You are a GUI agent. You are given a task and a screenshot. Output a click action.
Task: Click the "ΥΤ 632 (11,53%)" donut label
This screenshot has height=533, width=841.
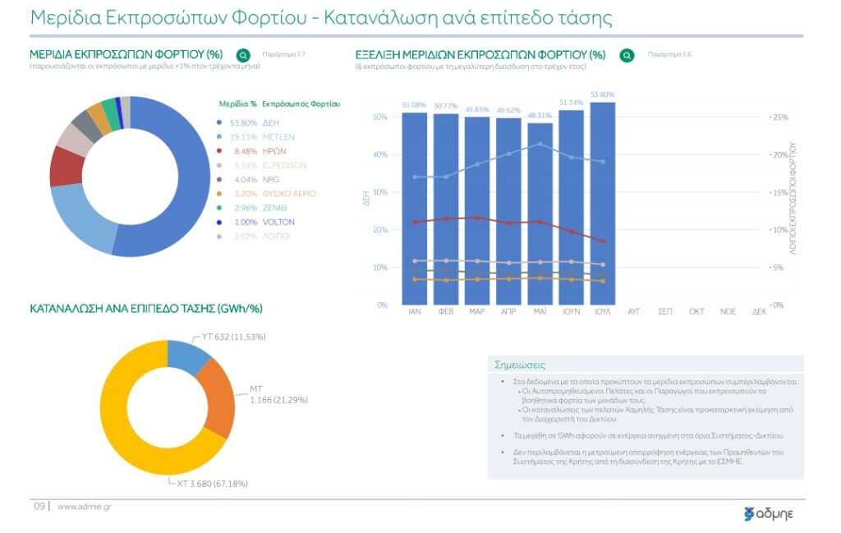(x=233, y=337)
